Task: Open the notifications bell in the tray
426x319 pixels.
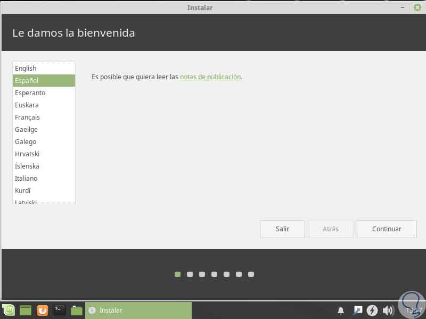Action: [x=341, y=310]
